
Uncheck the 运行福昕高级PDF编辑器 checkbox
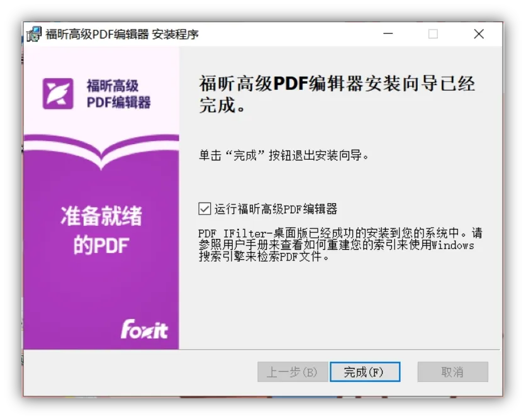point(204,208)
